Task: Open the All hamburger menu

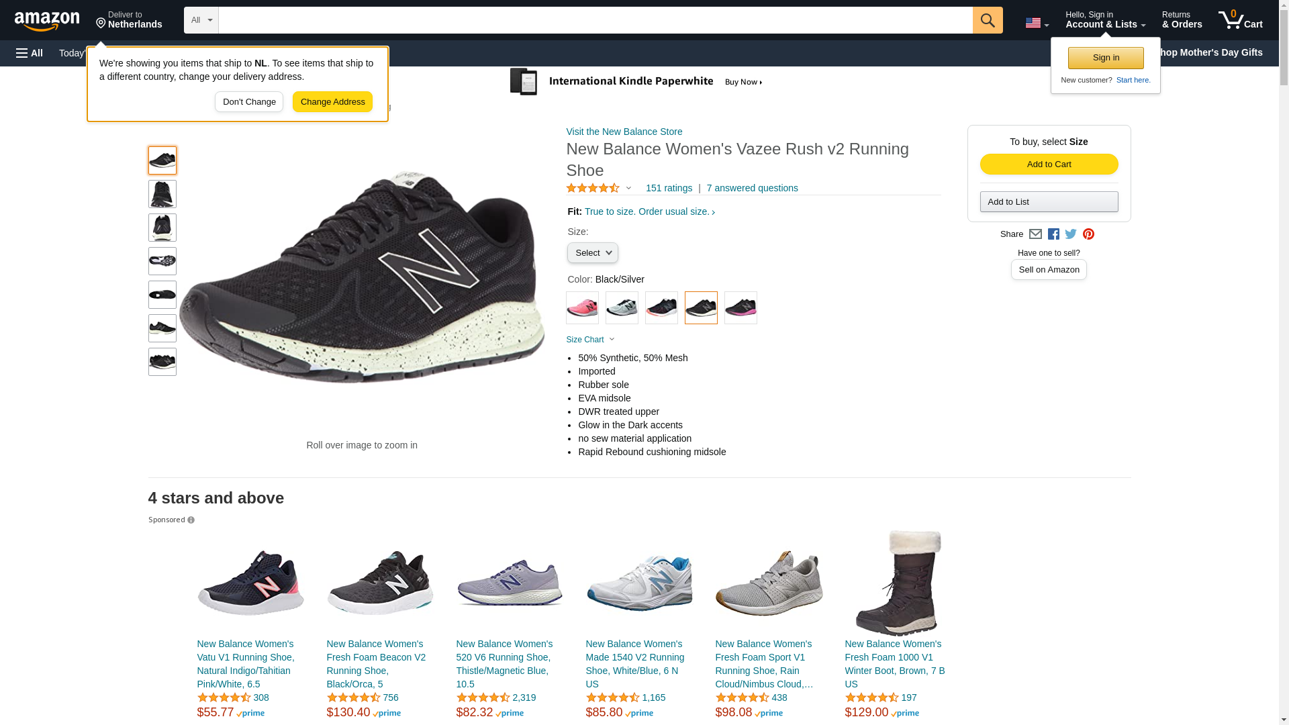Action: tap(30, 53)
